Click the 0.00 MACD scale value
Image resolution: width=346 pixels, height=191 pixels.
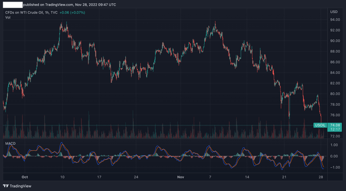coord(335,156)
